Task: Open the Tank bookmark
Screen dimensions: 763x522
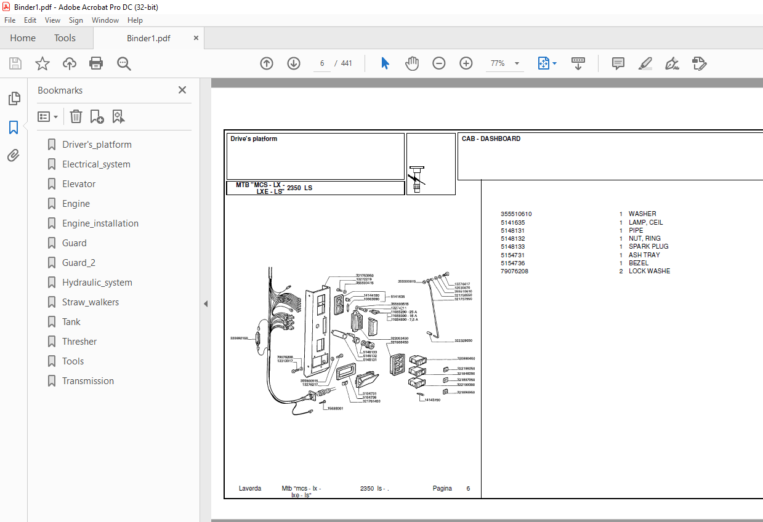Action: 71,322
